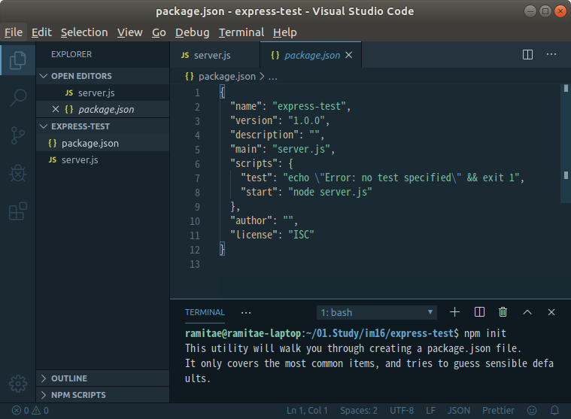
Task: Open the Go menu
Action: click(159, 32)
